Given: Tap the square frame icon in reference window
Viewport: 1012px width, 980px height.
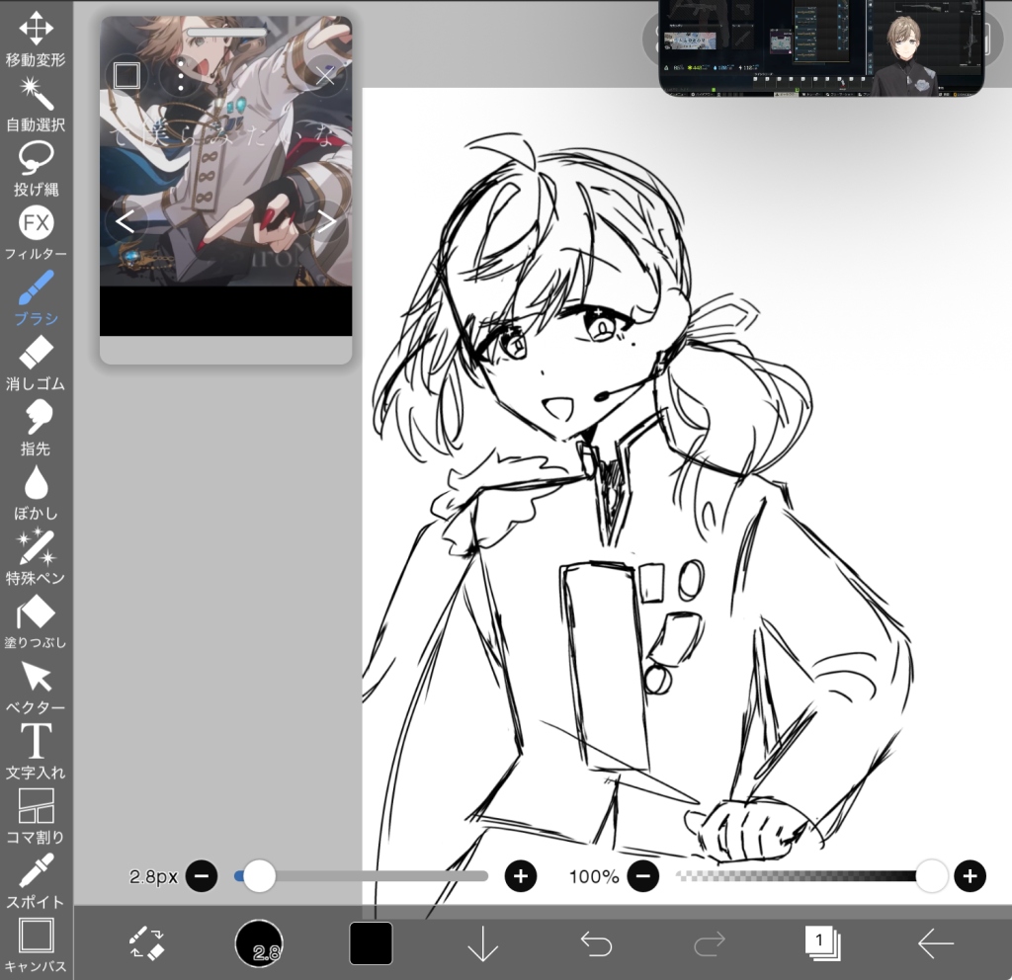Looking at the screenshot, I should 126,76.
